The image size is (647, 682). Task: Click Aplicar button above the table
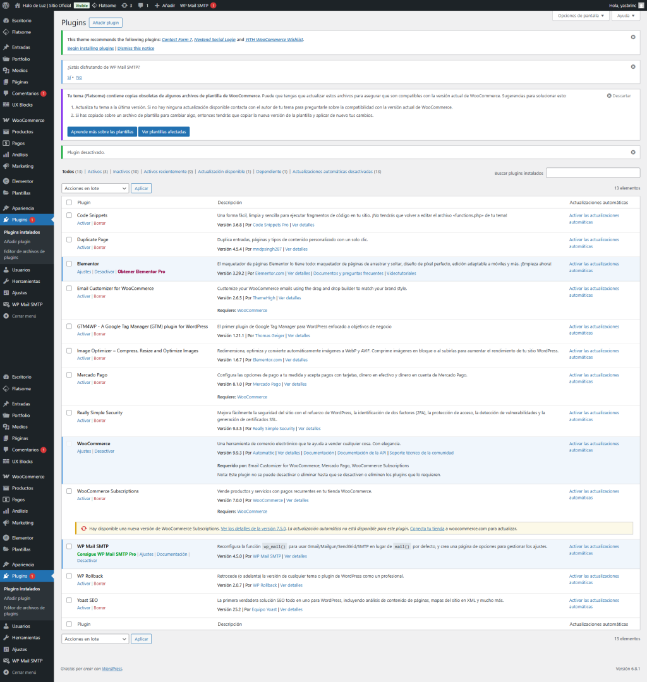(x=142, y=188)
